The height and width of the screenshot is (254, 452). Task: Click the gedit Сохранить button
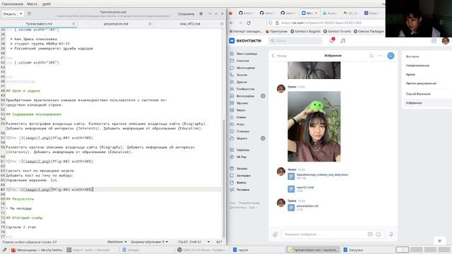(x=186, y=14)
